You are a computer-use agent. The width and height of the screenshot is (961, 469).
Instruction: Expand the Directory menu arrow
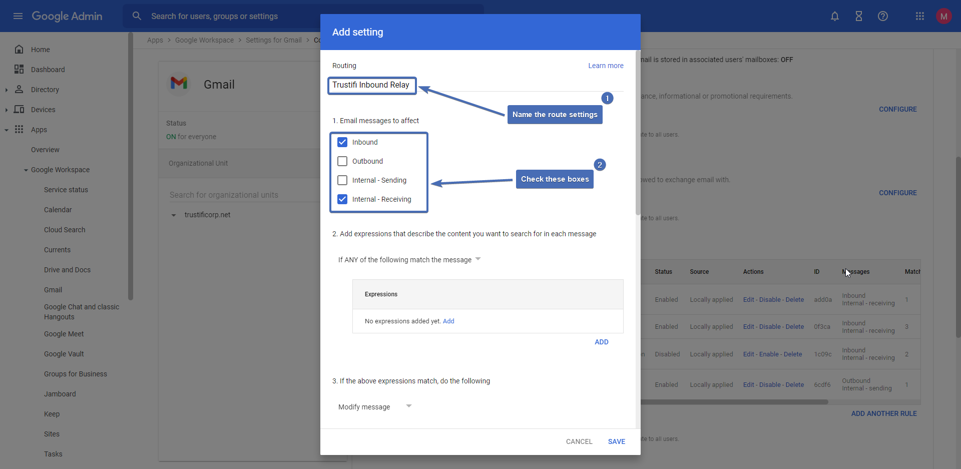(7, 90)
